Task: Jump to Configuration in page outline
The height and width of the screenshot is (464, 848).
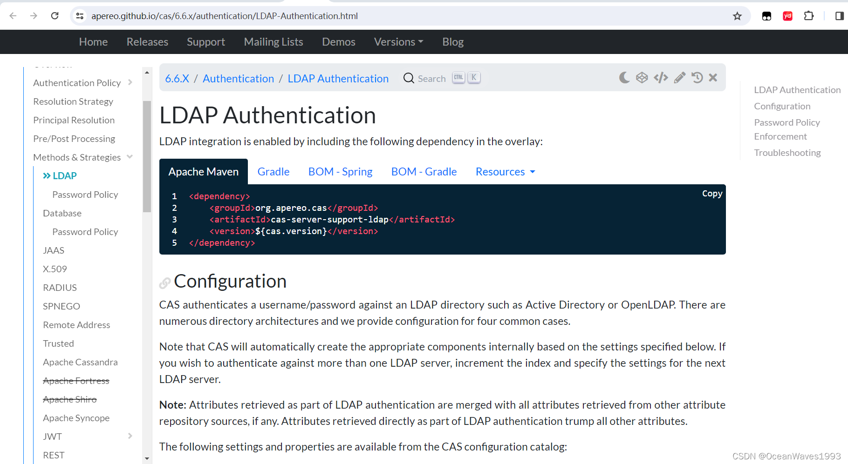Action: [782, 106]
